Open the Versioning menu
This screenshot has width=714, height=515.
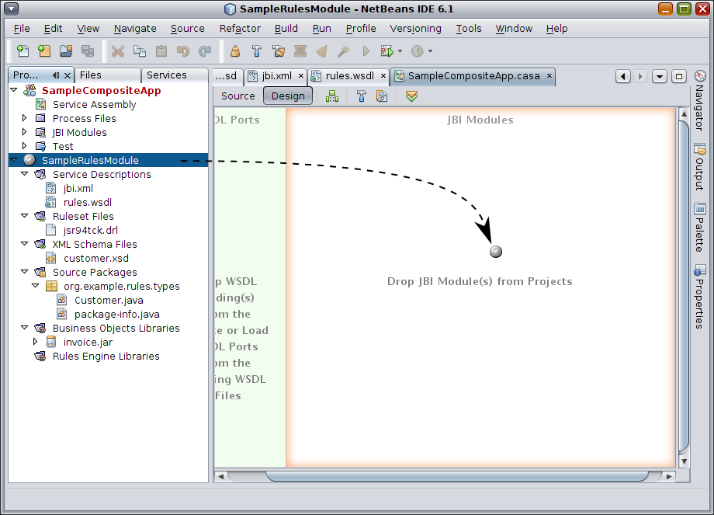click(415, 28)
